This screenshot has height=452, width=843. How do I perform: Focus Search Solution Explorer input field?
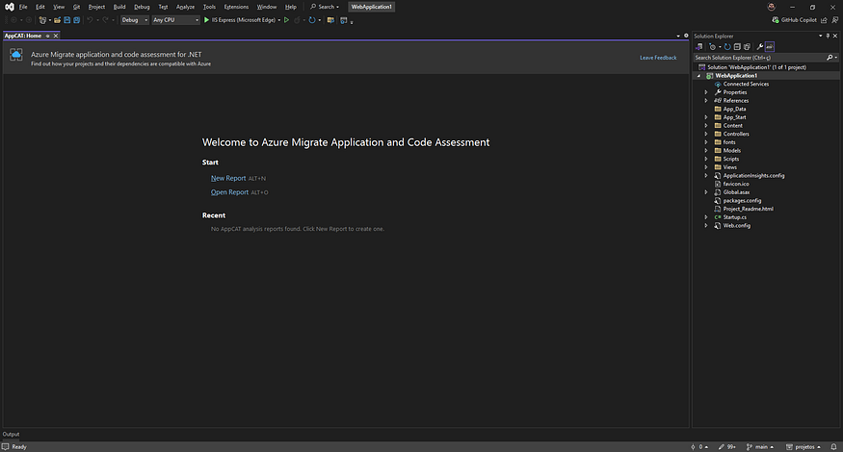pos(760,58)
